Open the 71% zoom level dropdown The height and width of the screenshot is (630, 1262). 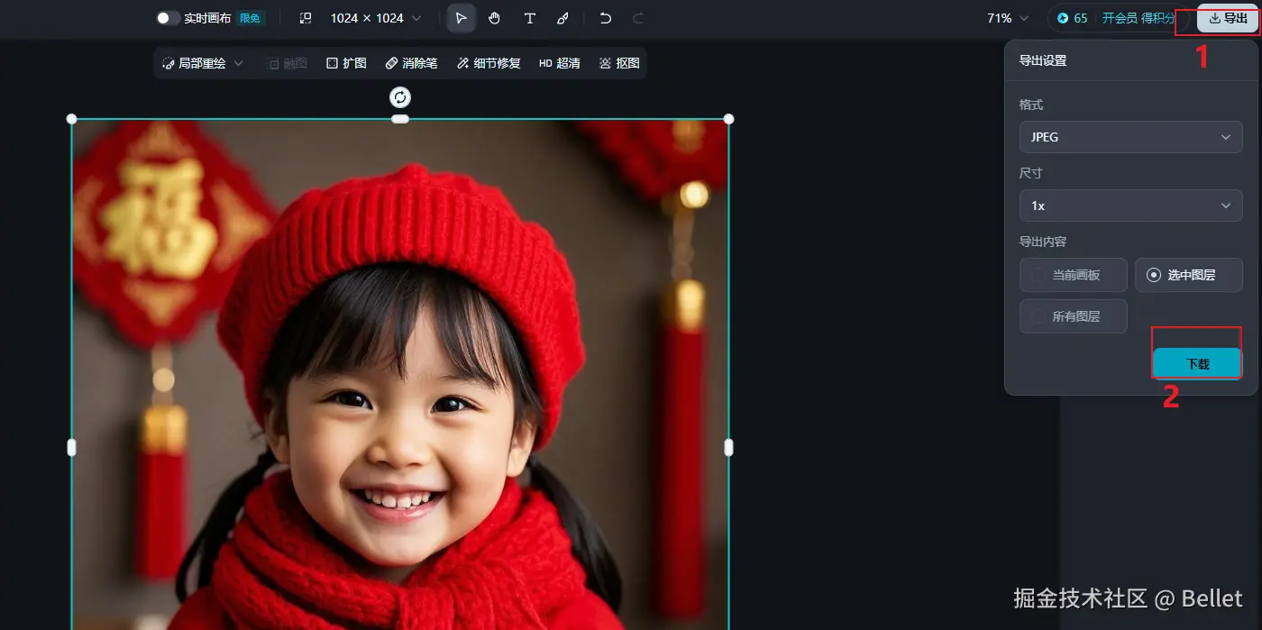point(1008,18)
